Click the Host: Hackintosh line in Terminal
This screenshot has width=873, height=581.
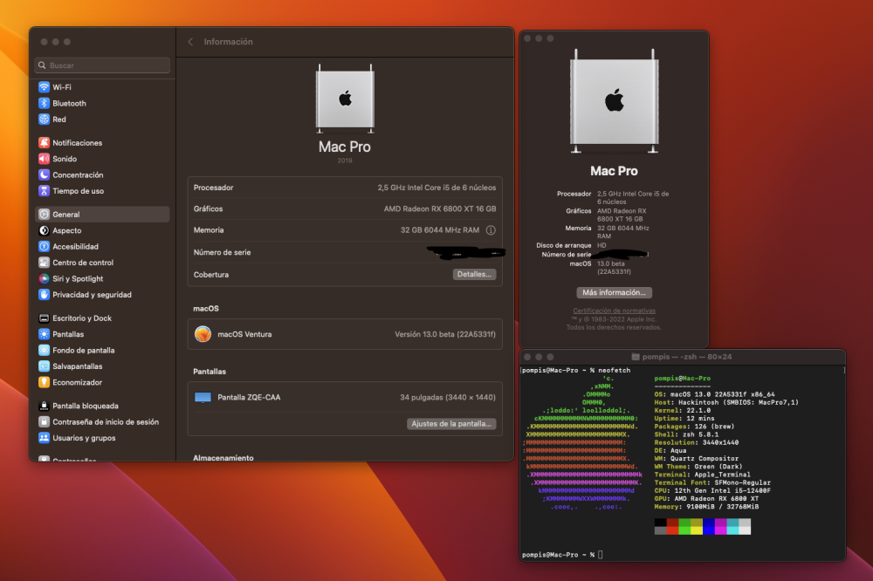coord(726,402)
